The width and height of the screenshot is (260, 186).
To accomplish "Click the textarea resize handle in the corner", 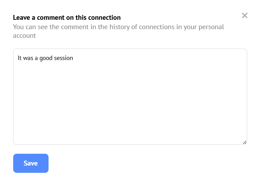I will [244, 142].
